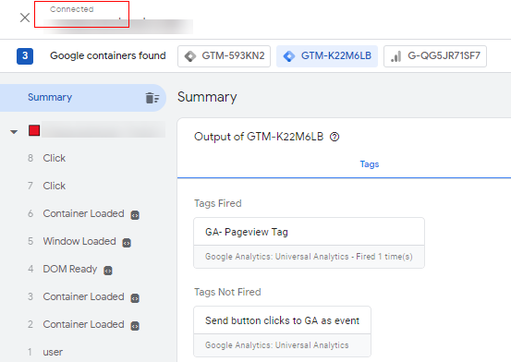The image size is (511, 362).
Task: Click code badge beside event 2
Action: [135, 326]
